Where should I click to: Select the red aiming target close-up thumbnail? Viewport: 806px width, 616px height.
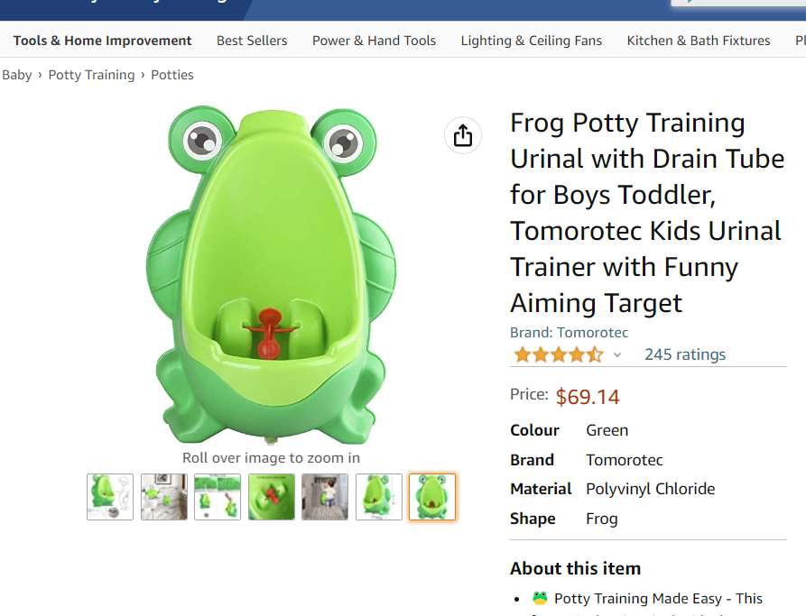coord(272,497)
